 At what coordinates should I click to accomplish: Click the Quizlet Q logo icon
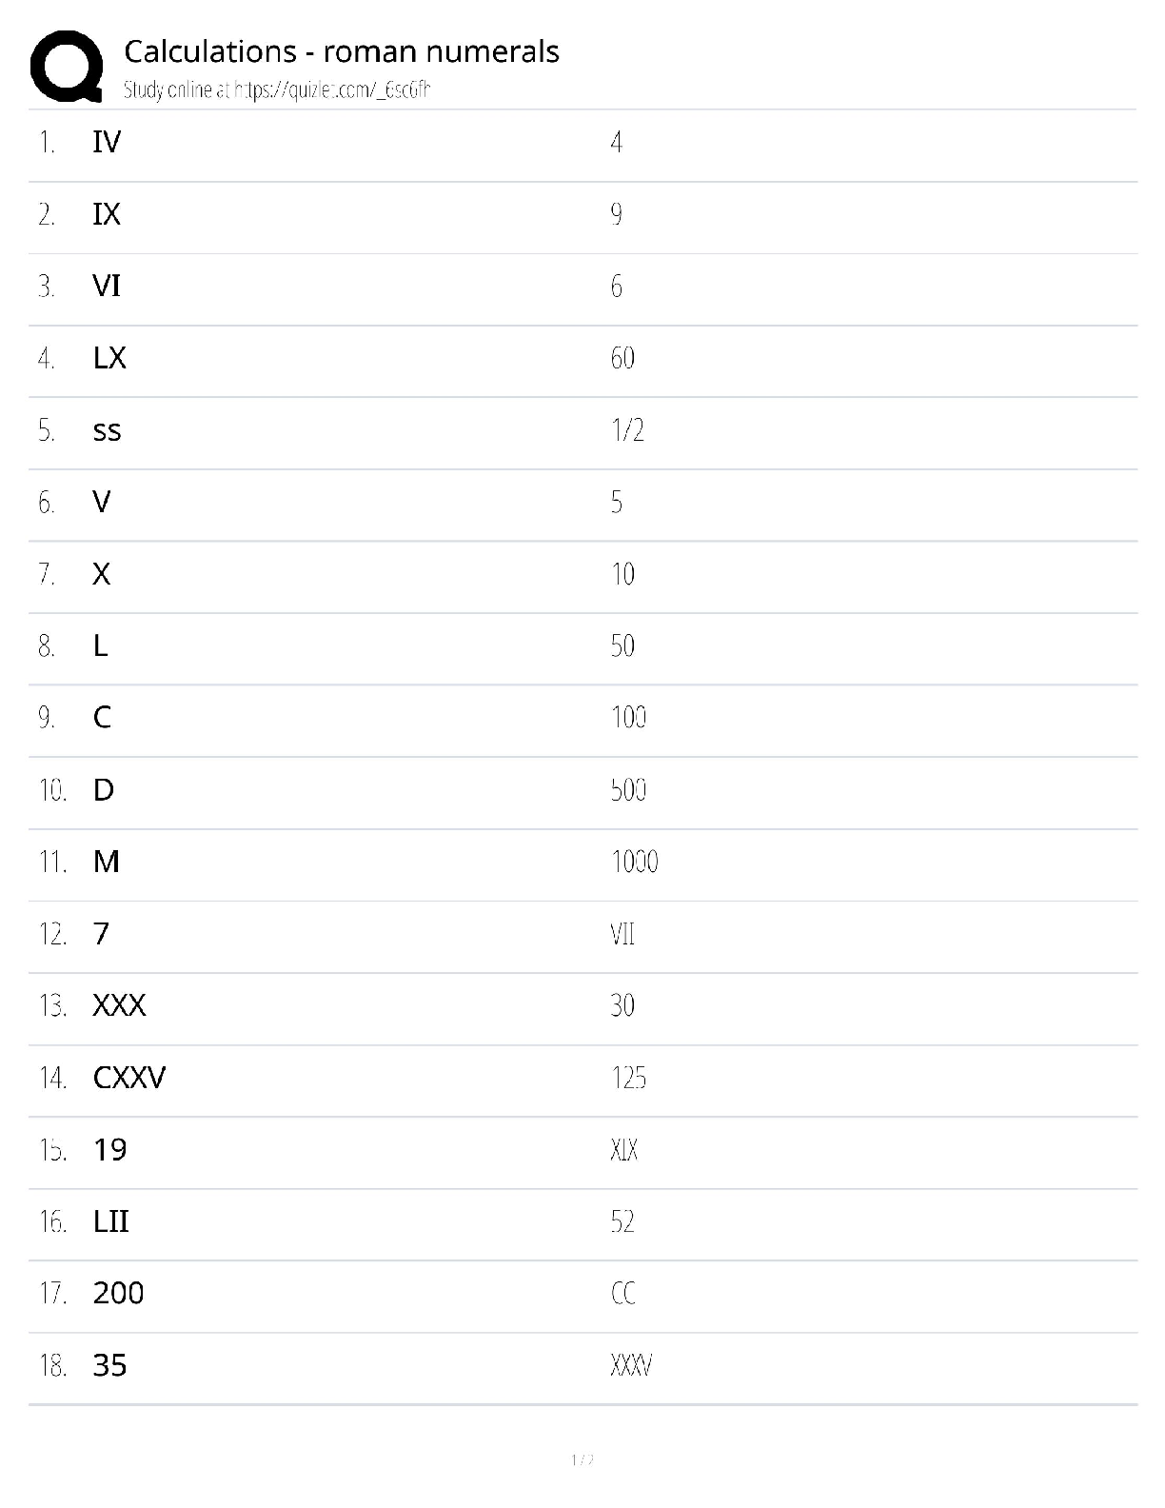[67, 67]
